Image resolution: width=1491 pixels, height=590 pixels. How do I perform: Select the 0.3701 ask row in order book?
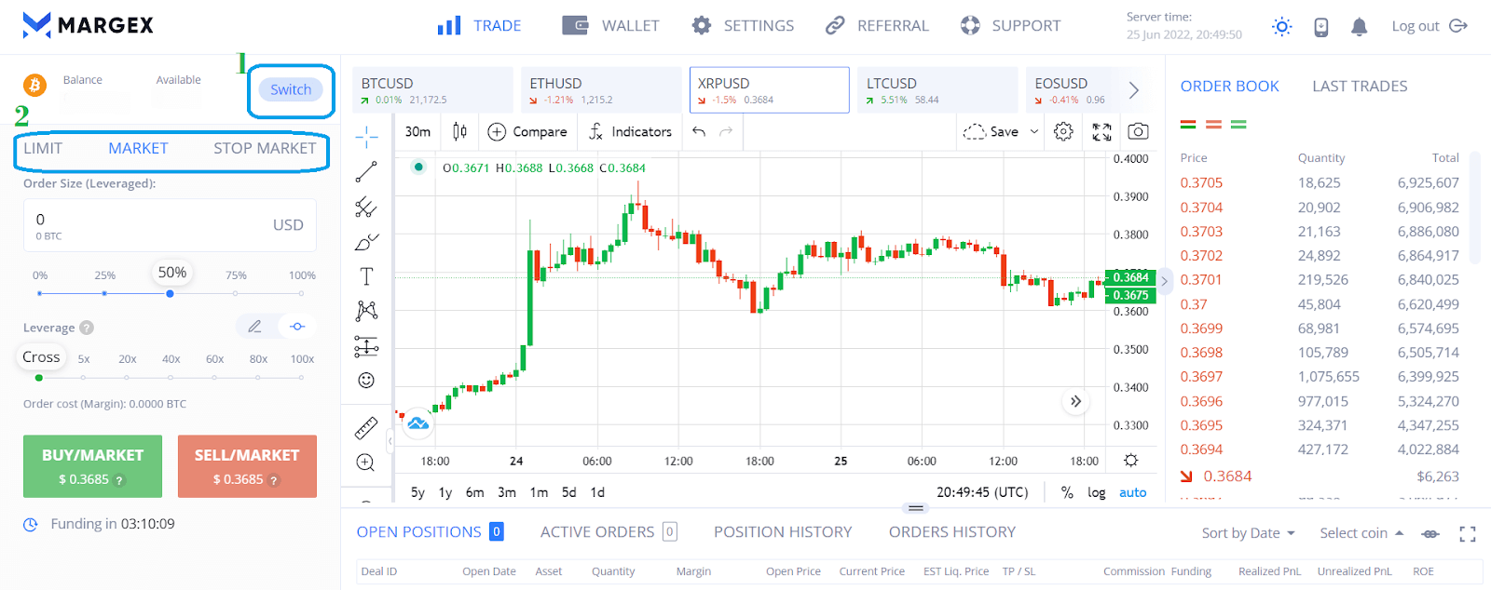[x=1320, y=280]
